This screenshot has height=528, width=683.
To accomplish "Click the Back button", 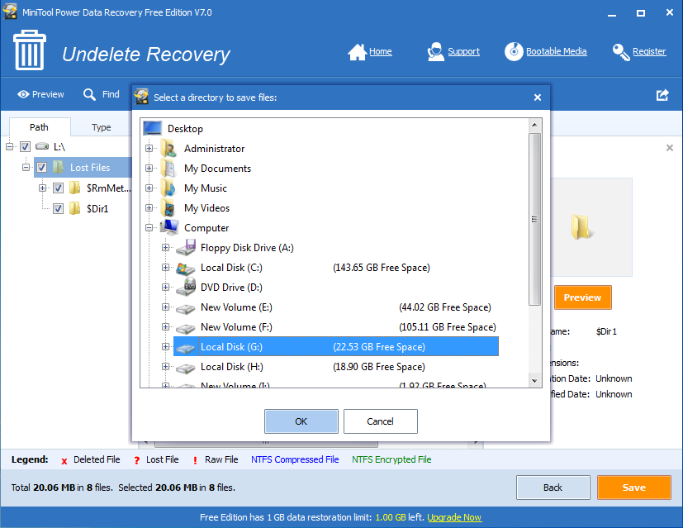I will point(553,488).
